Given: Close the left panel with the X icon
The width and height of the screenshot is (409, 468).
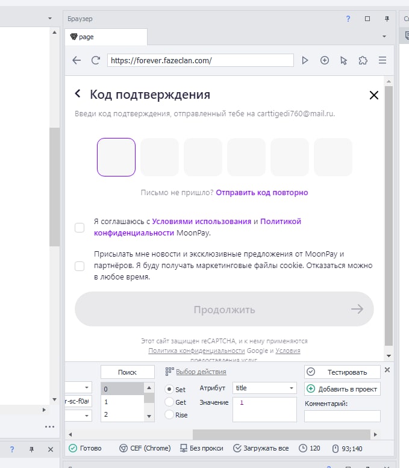Looking at the screenshot, I should [51, 449].
